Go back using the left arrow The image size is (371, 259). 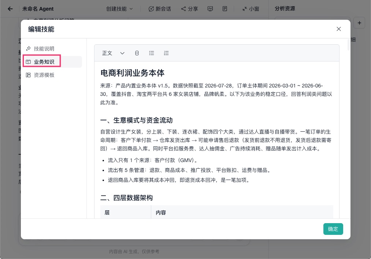pos(10,9)
